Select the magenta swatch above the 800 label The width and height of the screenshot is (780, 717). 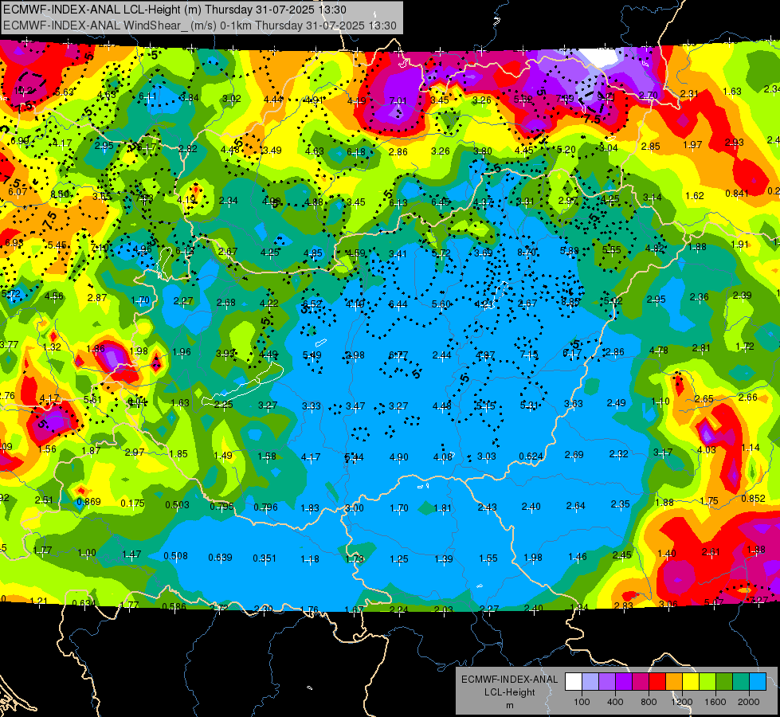click(x=641, y=682)
